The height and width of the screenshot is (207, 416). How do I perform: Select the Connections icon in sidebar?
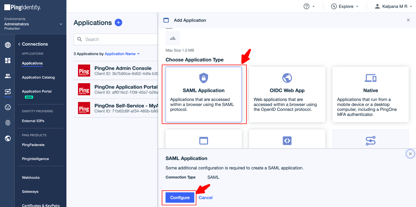[x=8, y=92]
